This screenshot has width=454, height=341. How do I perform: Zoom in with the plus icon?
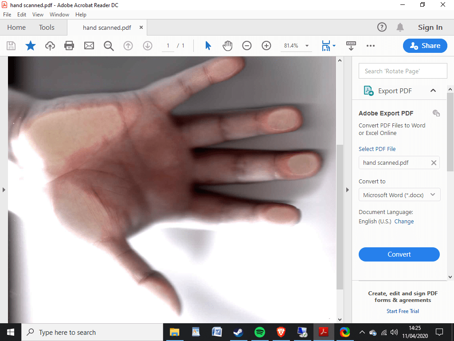266,45
